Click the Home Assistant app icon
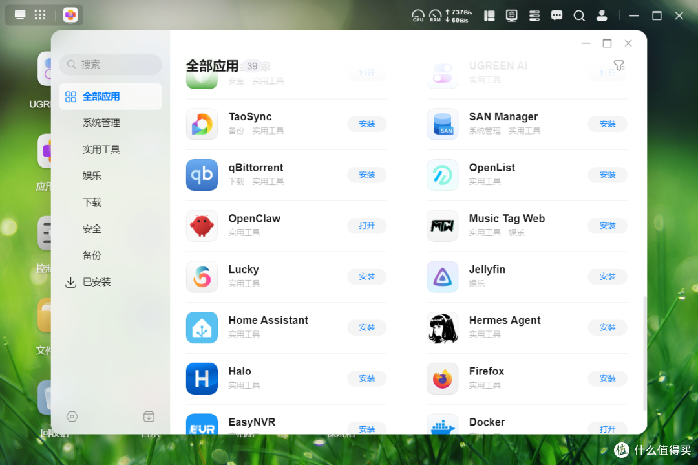 pos(202,327)
